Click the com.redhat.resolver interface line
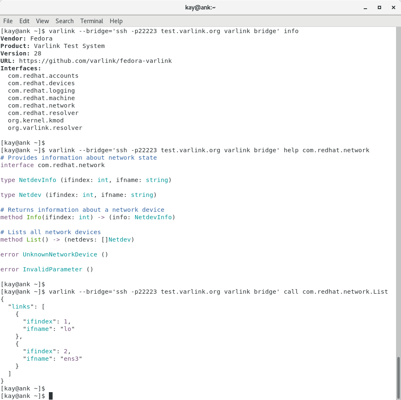The image size is (401, 400). [43, 113]
